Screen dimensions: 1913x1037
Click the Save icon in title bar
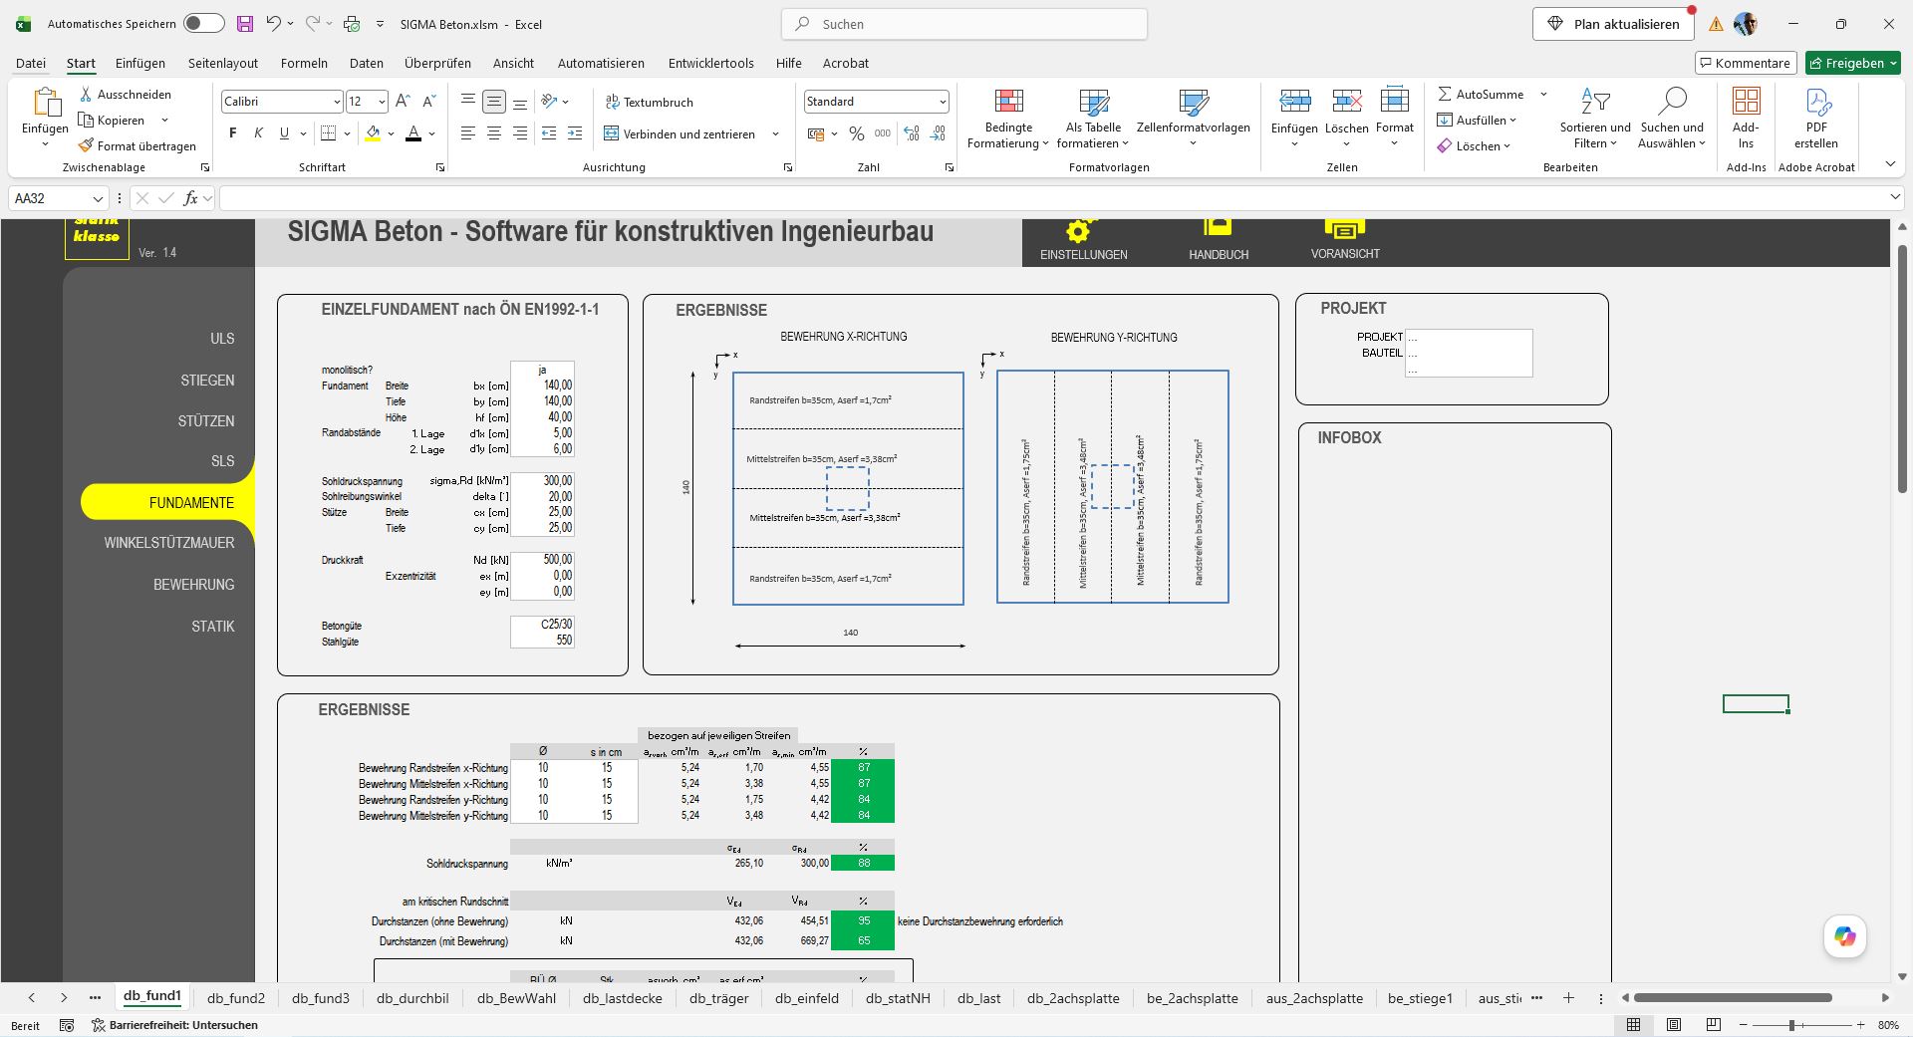coord(245,24)
